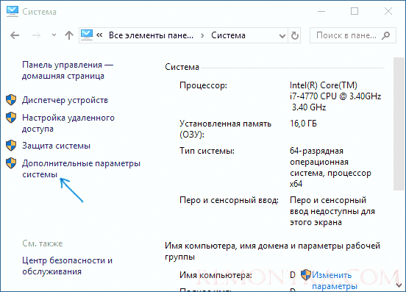406x292 pixels.
Task: Select the 'См. также' heading
Action: [x=43, y=243]
